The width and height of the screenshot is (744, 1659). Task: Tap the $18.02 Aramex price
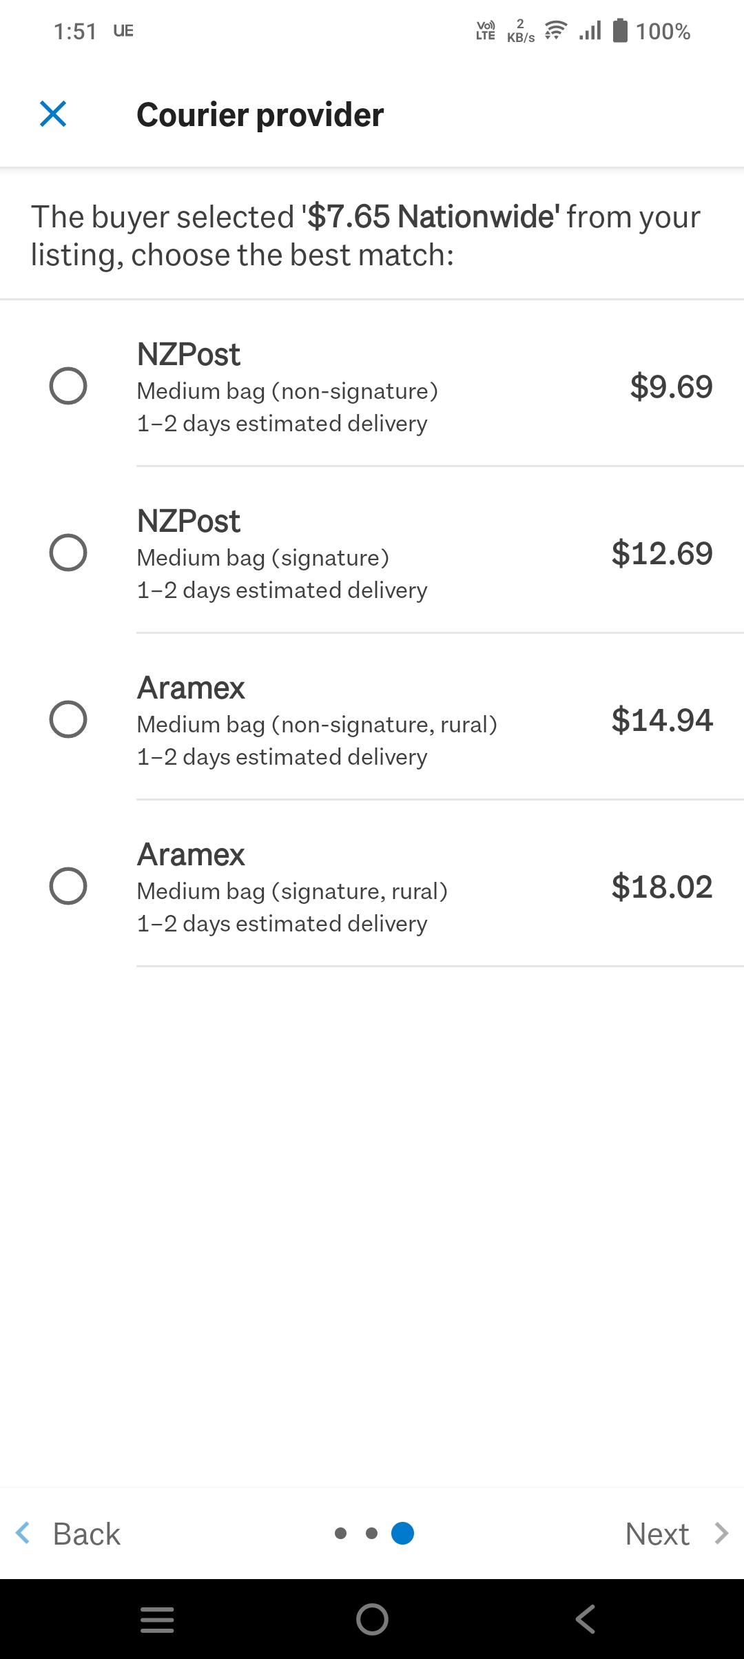point(661,887)
